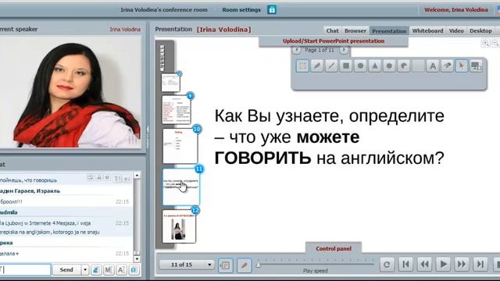Open slide 10 thumbnail
Screen dimensions: 500x281
click(180, 146)
